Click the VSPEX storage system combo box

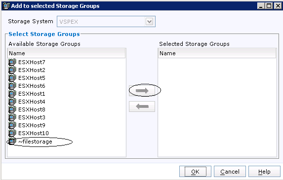[x=106, y=22]
